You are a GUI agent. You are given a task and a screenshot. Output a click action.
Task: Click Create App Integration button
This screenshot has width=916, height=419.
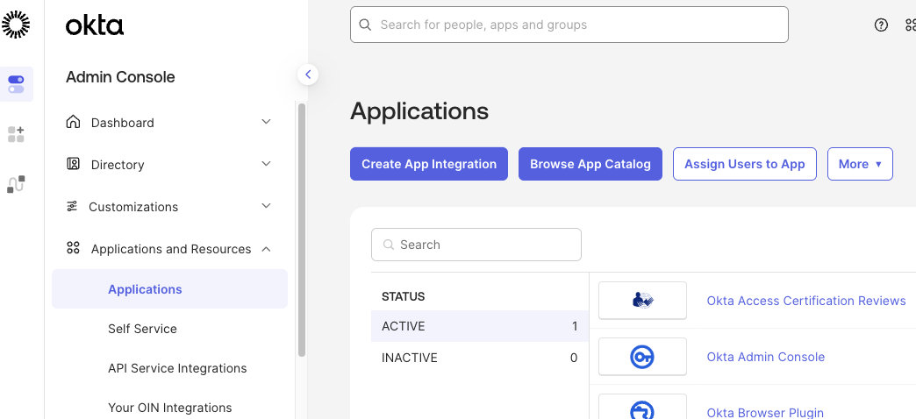click(x=429, y=164)
